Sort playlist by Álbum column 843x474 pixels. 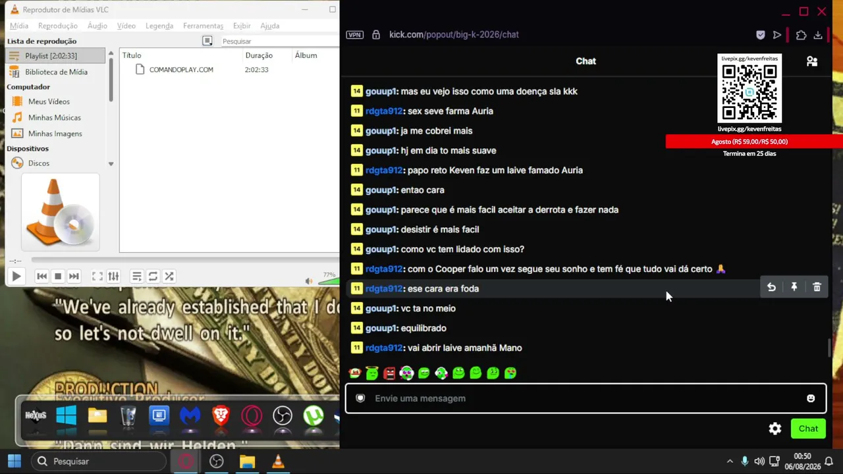coord(315,55)
